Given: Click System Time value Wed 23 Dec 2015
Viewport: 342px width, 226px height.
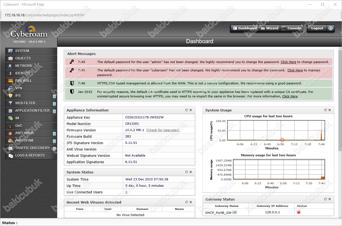Looking at the screenshot, I should tap(147, 179).
